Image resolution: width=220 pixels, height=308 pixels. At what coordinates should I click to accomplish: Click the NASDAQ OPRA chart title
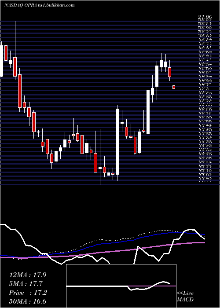(39, 5)
